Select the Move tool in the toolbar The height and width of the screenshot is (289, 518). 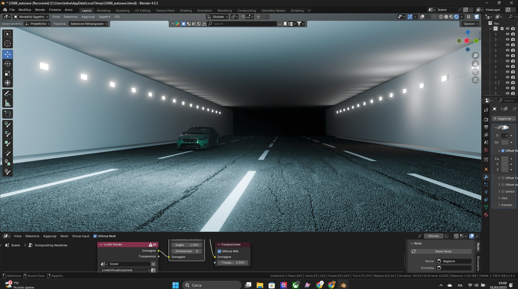pyautogui.click(x=8, y=54)
